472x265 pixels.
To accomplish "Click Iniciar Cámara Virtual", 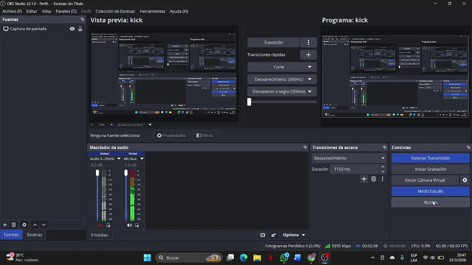I will [425, 180].
